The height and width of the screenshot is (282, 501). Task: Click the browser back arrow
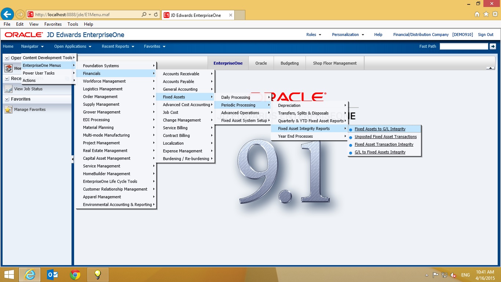7,14
